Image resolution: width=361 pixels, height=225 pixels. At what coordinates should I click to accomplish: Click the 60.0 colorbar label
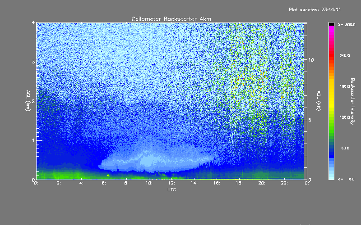click(345, 148)
